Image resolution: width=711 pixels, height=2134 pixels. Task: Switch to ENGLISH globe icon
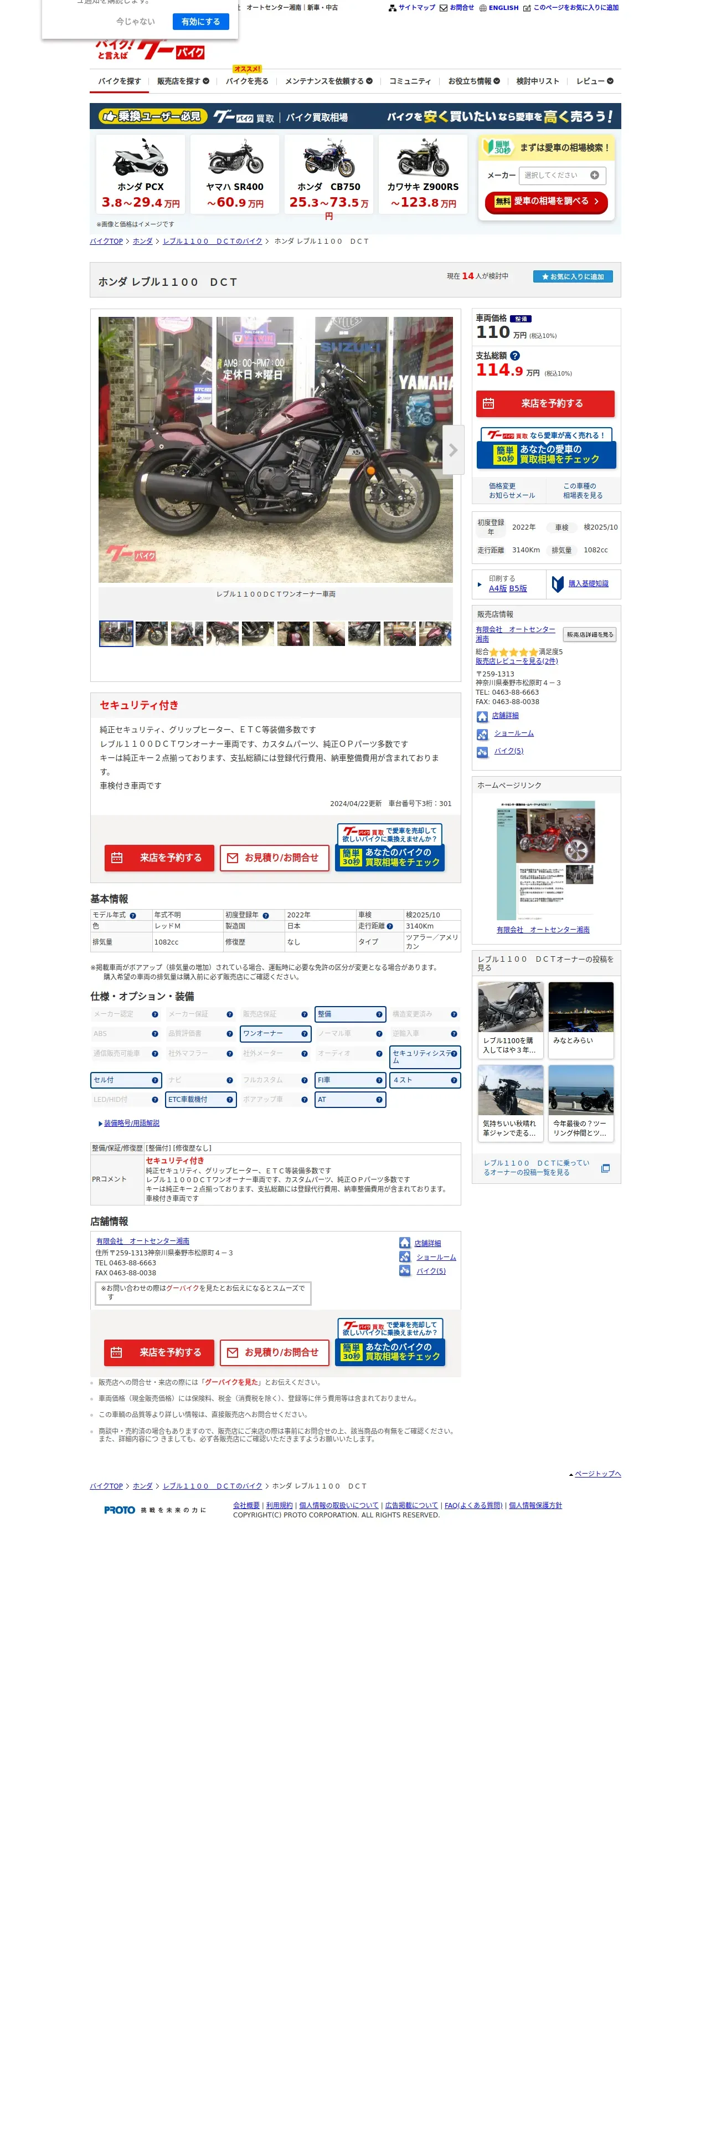pos(482,8)
